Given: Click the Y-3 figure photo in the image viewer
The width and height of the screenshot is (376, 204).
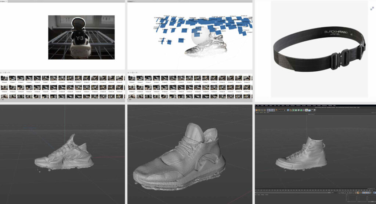Looking at the screenshot, I should (81, 37).
